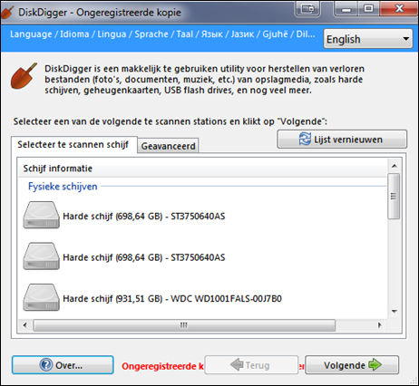Click the second ST3750640AS hard drive icon
Image resolution: width=419 pixels, height=386 pixels.
[x=42, y=256]
